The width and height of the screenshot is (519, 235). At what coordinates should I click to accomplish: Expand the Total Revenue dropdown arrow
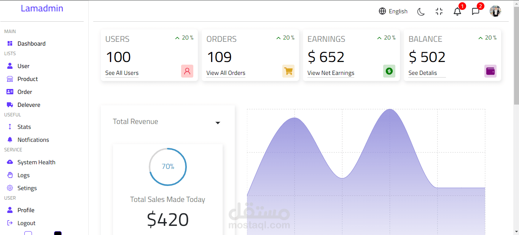click(218, 123)
